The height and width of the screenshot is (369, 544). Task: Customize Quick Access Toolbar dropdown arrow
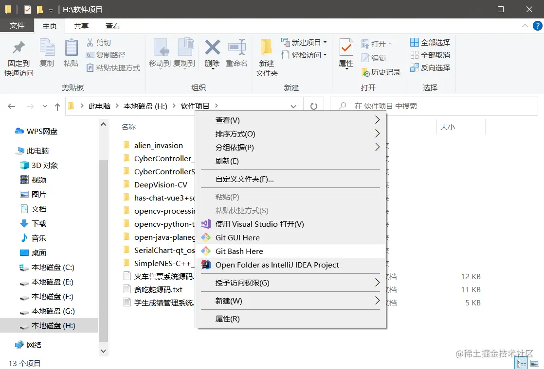(51, 10)
